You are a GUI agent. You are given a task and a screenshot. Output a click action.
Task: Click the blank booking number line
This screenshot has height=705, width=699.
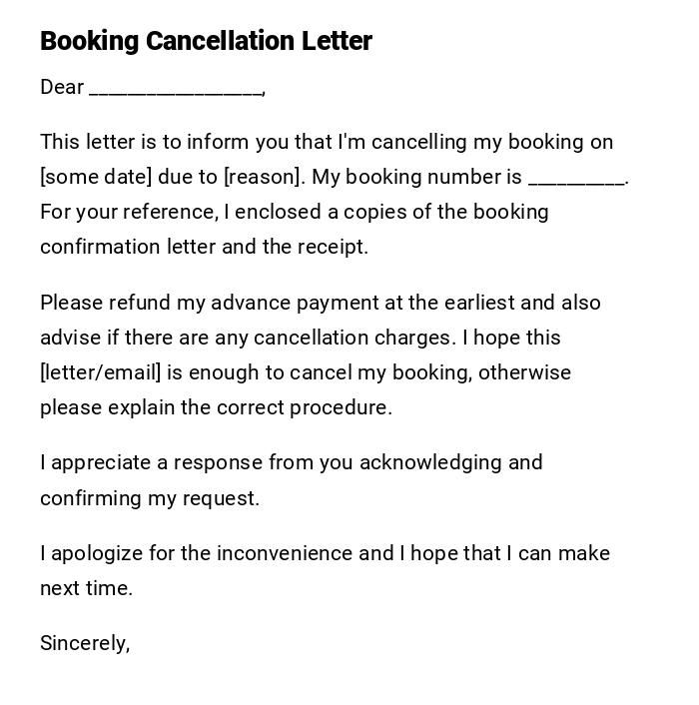(576, 179)
